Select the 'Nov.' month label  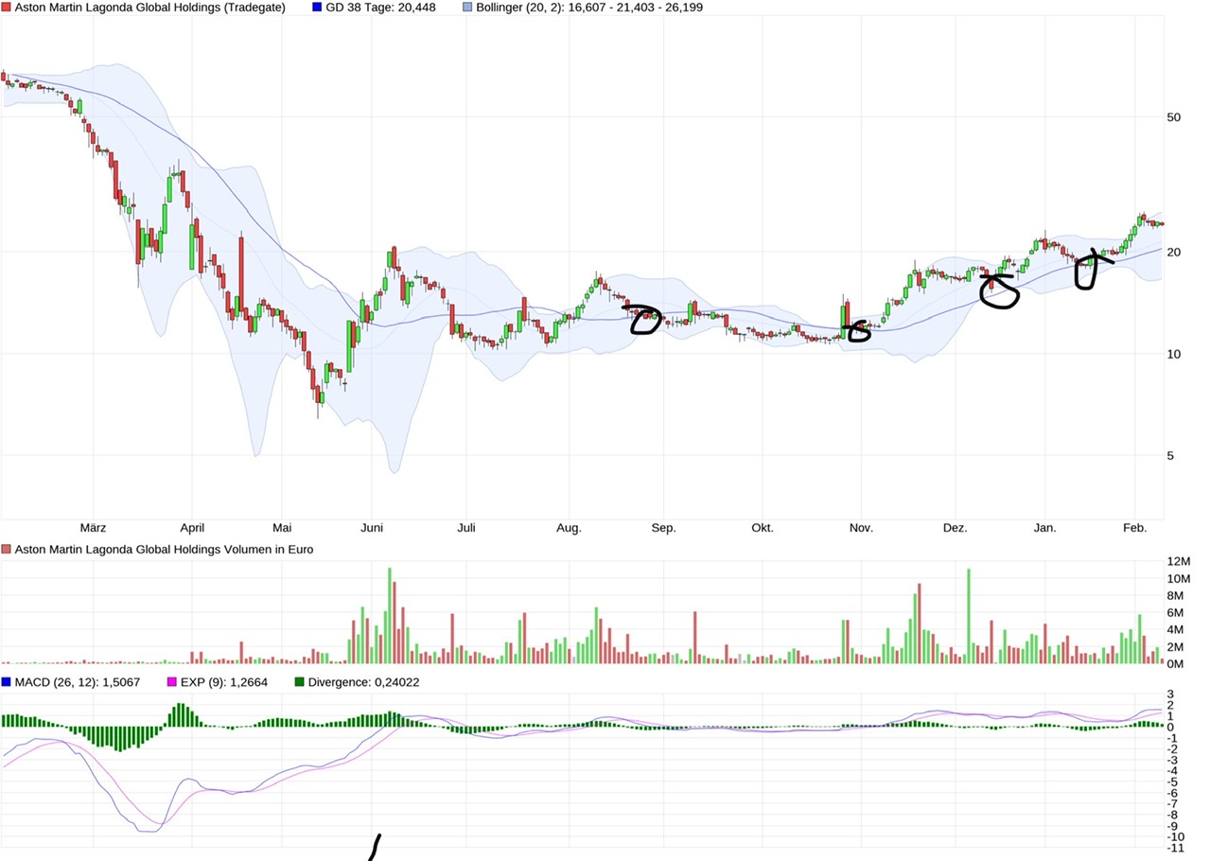coord(860,528)
